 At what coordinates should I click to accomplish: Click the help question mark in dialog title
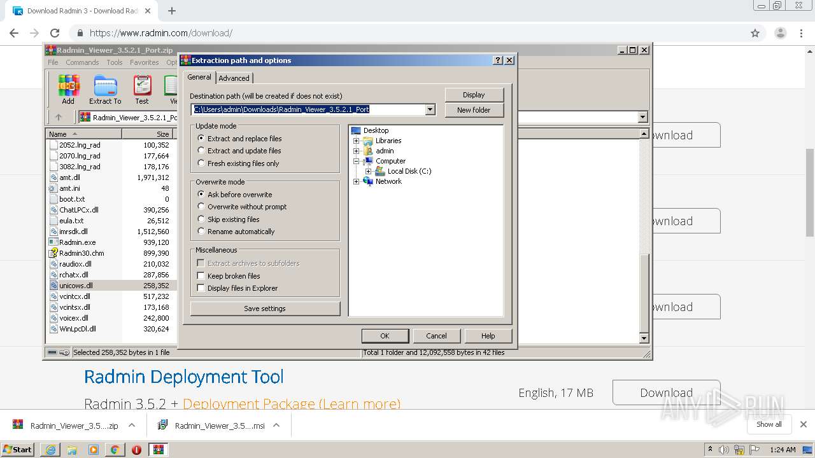click(498, 60)
